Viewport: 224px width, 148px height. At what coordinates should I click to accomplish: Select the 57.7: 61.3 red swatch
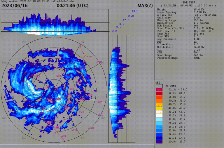click(x=159, y=93)
